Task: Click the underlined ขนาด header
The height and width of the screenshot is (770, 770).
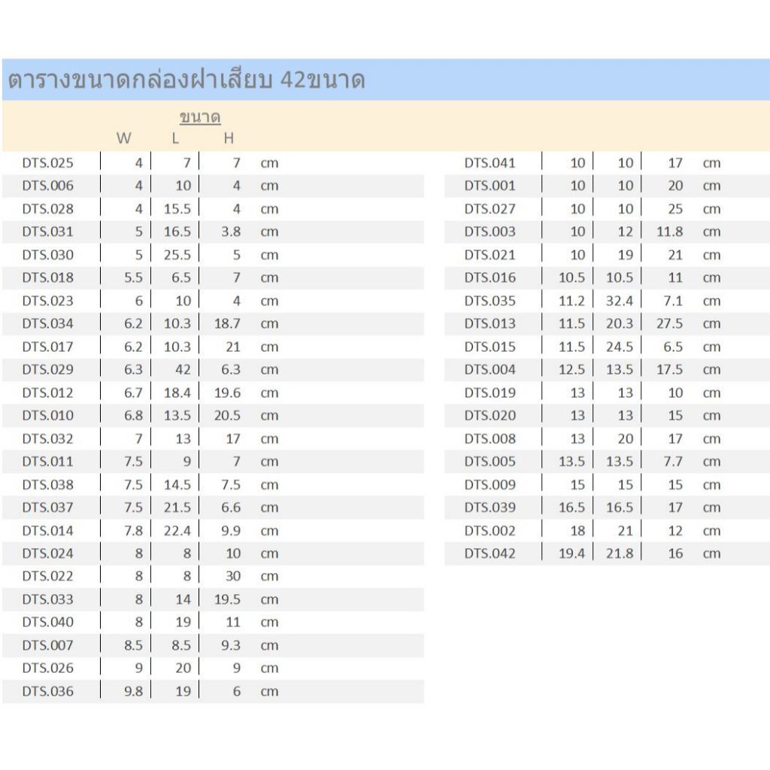Action: (200, 117)
